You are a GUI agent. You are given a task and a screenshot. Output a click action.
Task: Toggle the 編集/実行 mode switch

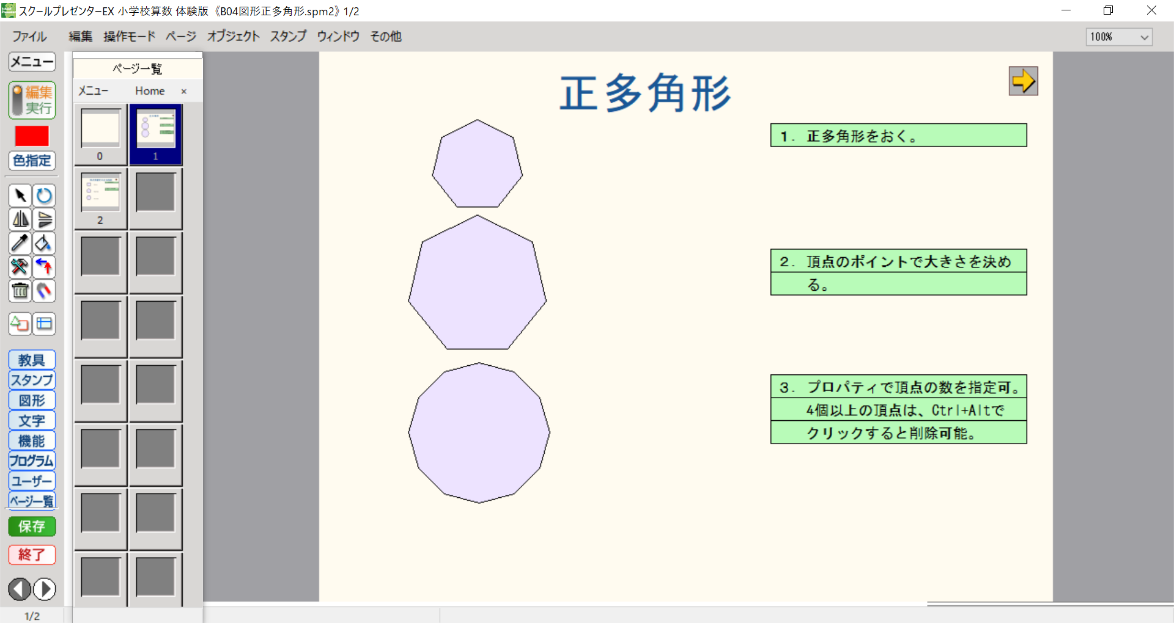coord(32,100)
